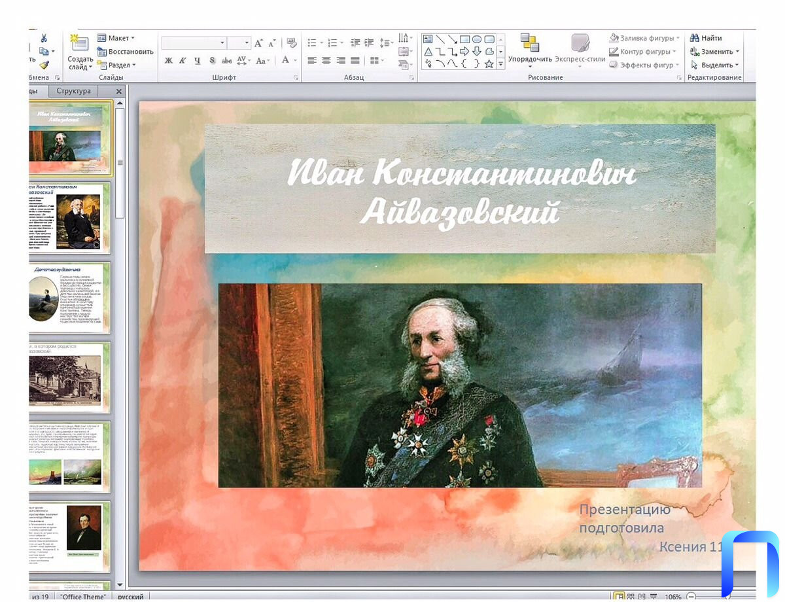This screenshot has width=785, height=602.
Task: Toggle bold (Ж) formatting
Action: pyautogui.click(x=169, y=61)
